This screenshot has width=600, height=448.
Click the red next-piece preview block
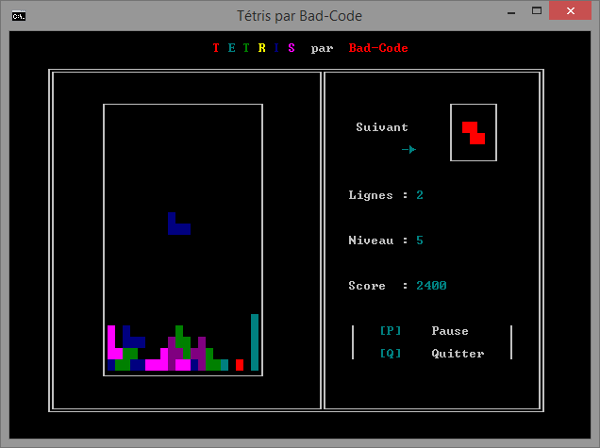(x=474, y=133)
